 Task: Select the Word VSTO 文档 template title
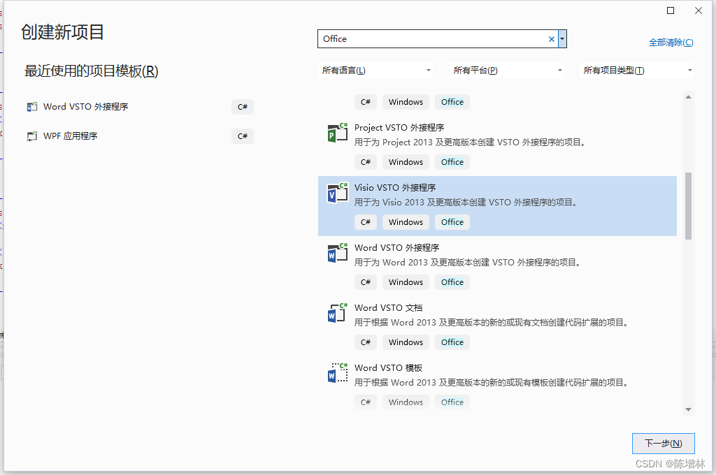388,308
